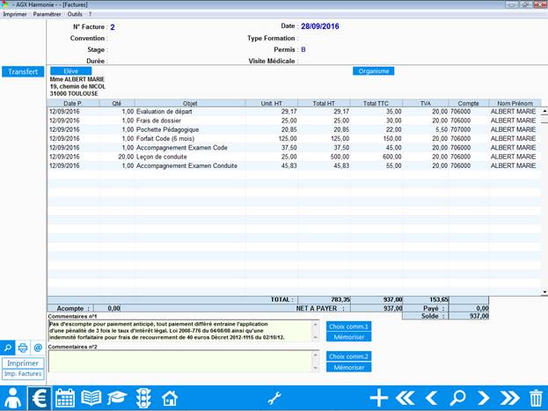Image resolution: width=548 pixels, height=411 pixels.
Task: Click Mémoriser under Choix comm.1
Action: tap(349, 337)
